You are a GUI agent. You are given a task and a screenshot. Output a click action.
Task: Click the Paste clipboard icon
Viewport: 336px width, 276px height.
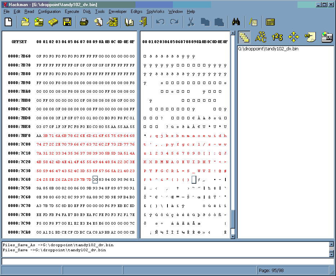click(219, 22)
